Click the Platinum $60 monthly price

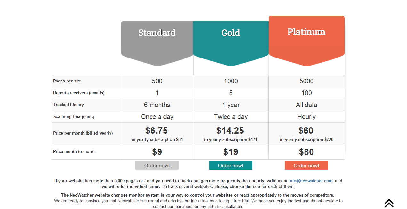pos(306,130)
